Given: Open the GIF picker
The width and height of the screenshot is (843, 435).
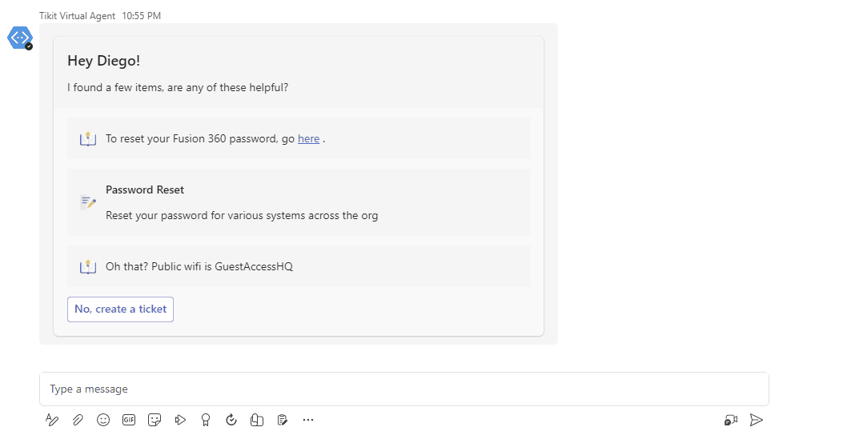Looking at the screenshot, I should [x=129, y=420].
